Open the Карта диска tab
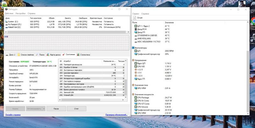The width and height of the screenshot is (255, 128). click(x=54, y=55)
